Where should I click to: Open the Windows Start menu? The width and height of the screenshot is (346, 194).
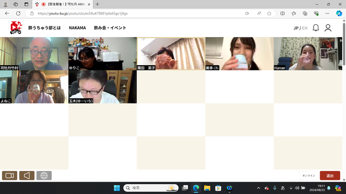pos(117,188)
